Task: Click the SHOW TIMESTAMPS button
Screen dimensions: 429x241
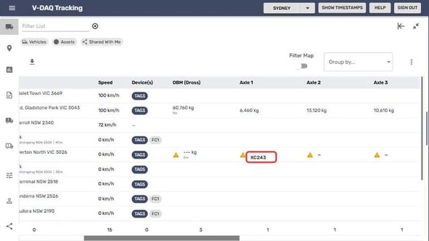Action: tap(342, 7)
